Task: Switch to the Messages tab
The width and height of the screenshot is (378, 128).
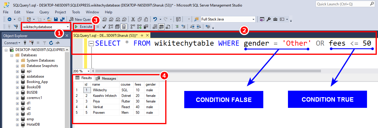Action: pyautogui.click(x=106, y=78)
